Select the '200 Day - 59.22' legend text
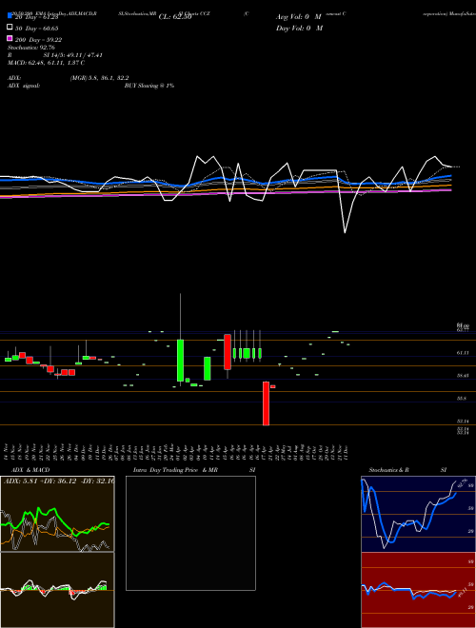The image size is (476, 628). tap(38, 40)
